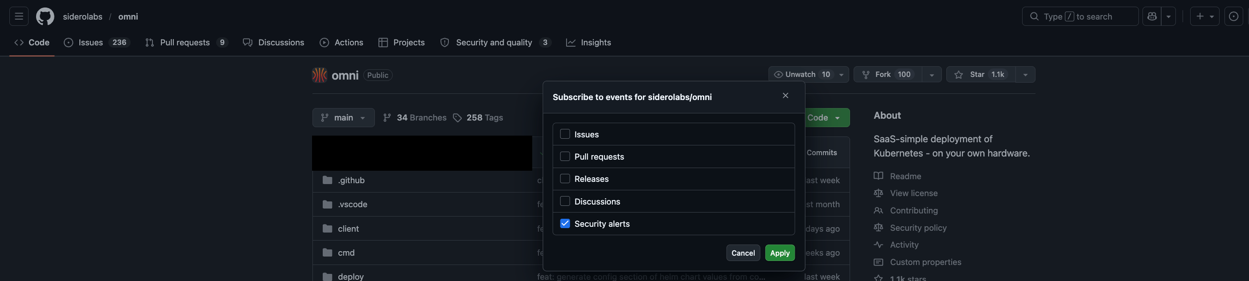This screenshot has height=281, width=1249.
Task: Enable the Pull requests checkbox
Action: pos(565,156)
